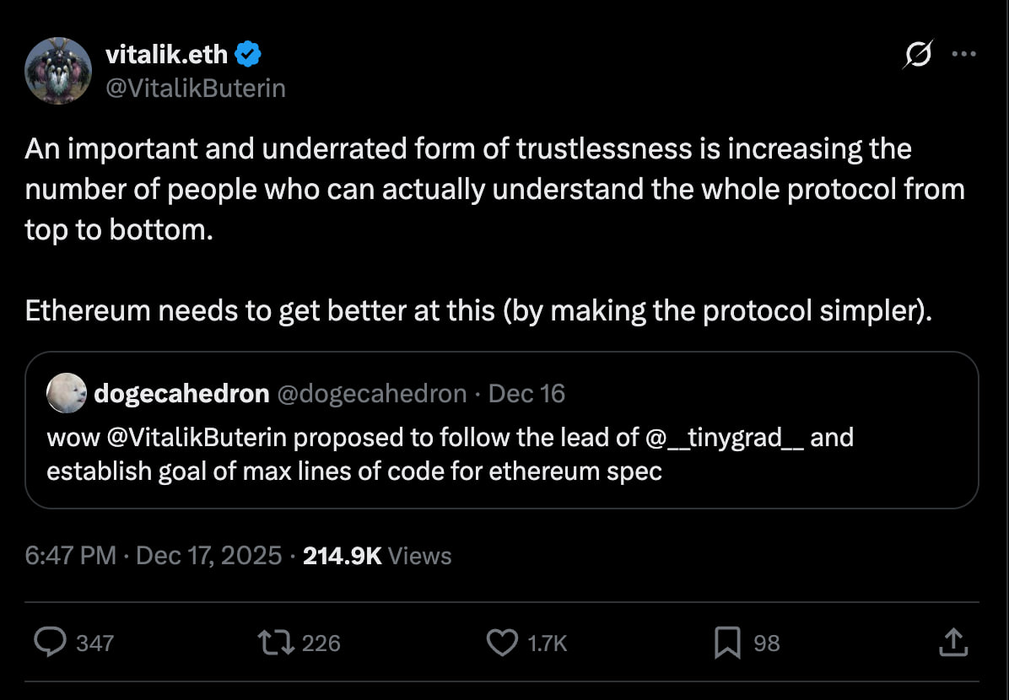This screenshot has width=1009, height=700.
Task: Click the vitalik.eth display name
Action: 166,55
